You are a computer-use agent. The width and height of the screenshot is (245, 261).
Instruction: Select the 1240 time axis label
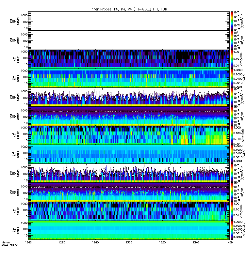(x=95, y=242)
